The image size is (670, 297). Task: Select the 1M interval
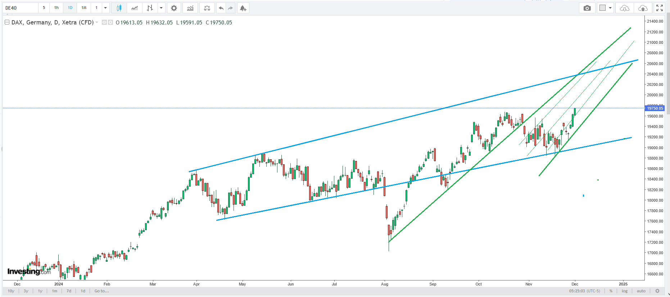click(84, 8)
